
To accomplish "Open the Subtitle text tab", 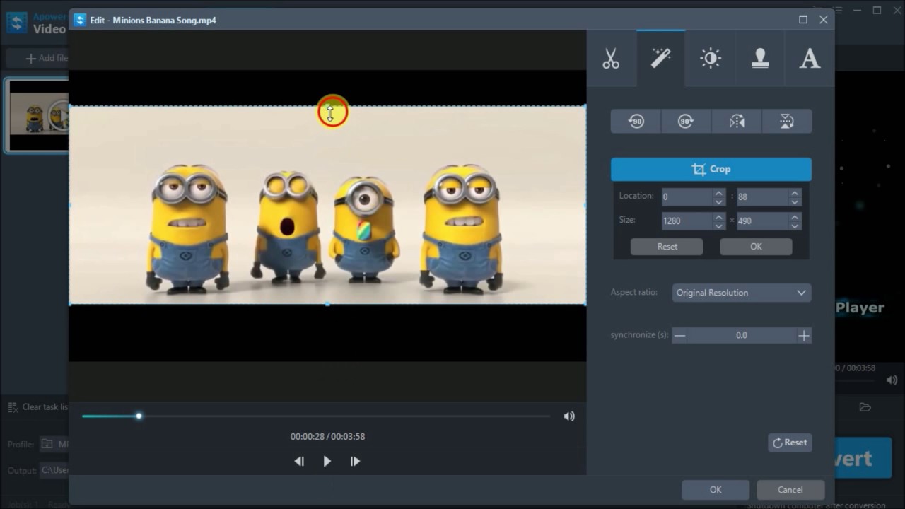I will pos(810,58).
